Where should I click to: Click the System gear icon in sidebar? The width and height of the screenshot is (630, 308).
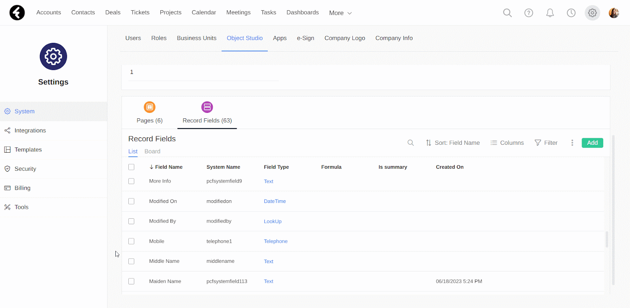7,111
